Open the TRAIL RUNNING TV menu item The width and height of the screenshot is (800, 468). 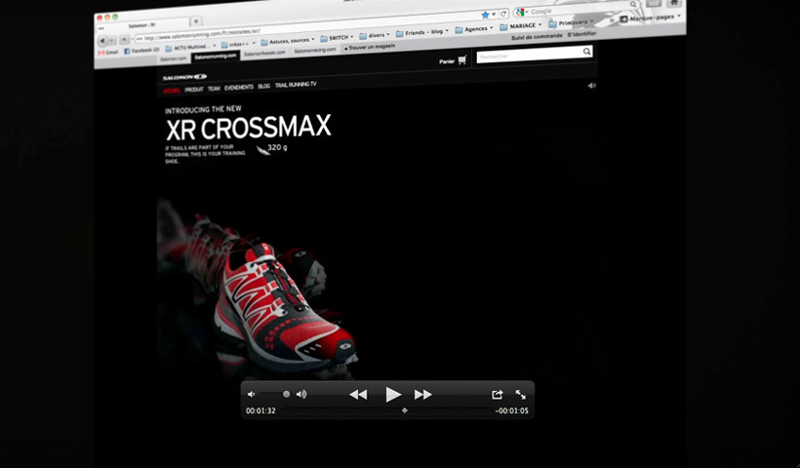coord(296,85)
